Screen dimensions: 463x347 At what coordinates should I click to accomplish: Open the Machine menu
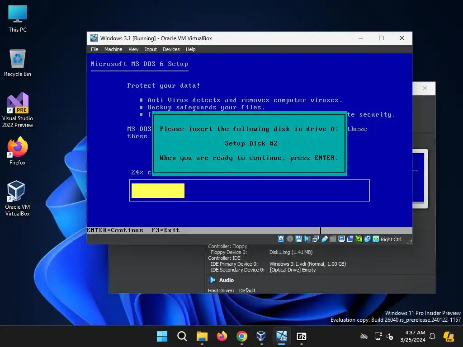(x=113, y=49)
